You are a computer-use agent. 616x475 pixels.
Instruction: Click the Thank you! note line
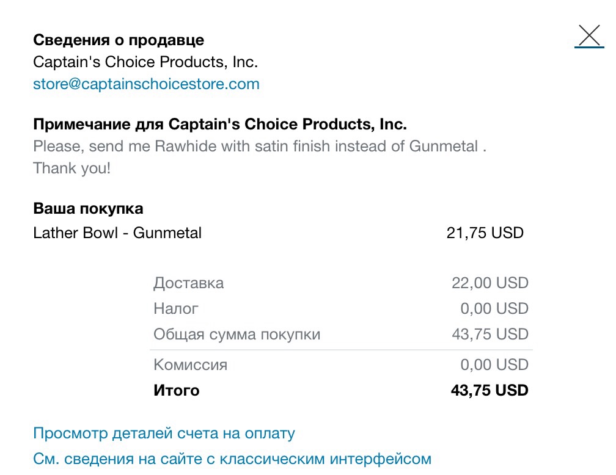pyautogui.click(x=72, y=169)
